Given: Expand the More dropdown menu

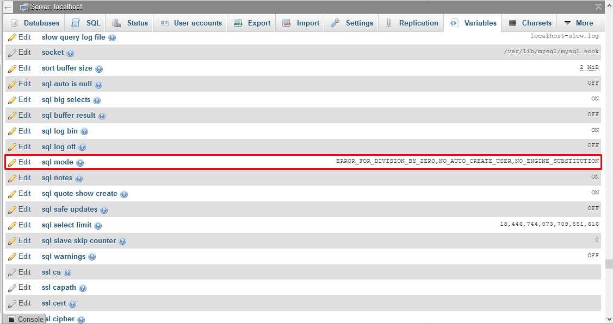Looking at the screenshot, I should click(x=578, y=23).
